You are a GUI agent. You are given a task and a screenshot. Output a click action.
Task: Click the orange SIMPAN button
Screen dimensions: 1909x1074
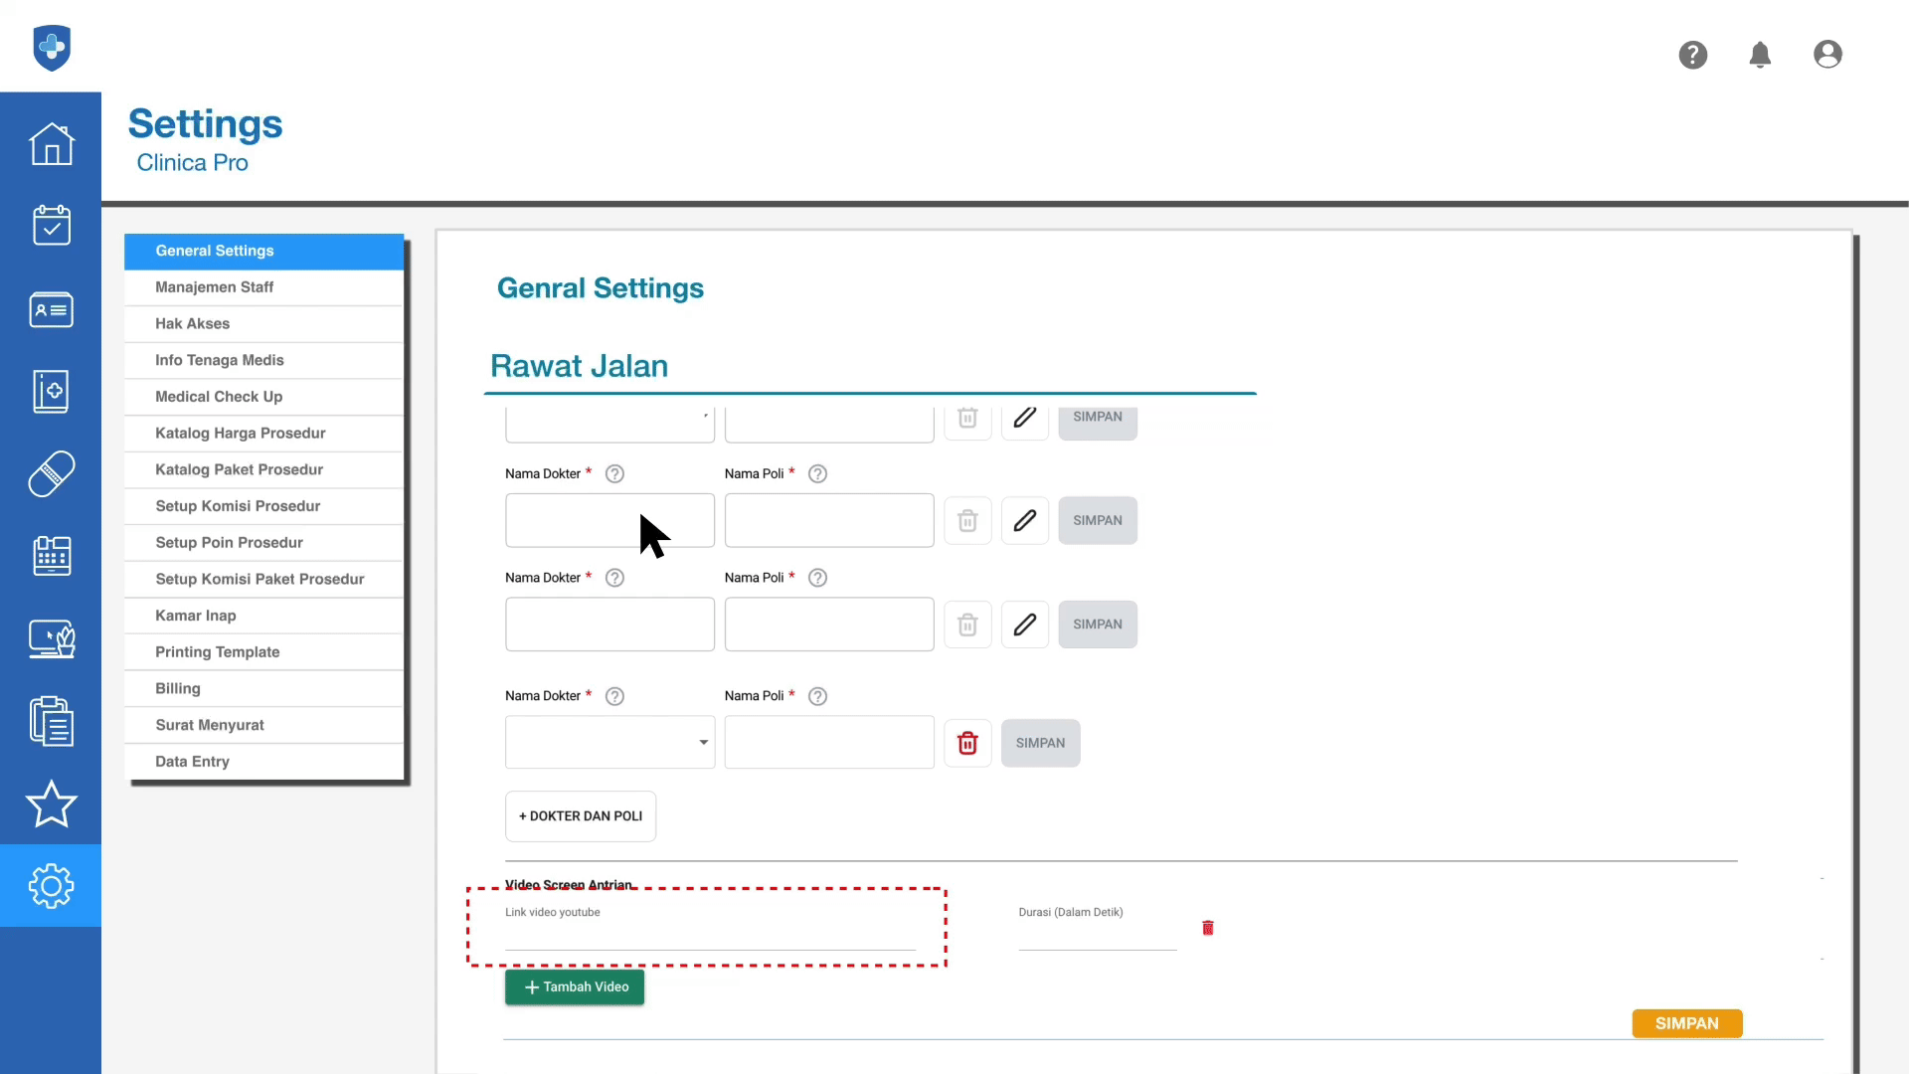click(1686, 1023)
